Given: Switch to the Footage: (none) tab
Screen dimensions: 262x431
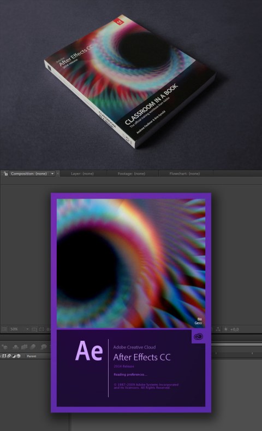Looking at the screenshot, I should tap(132, 173).
